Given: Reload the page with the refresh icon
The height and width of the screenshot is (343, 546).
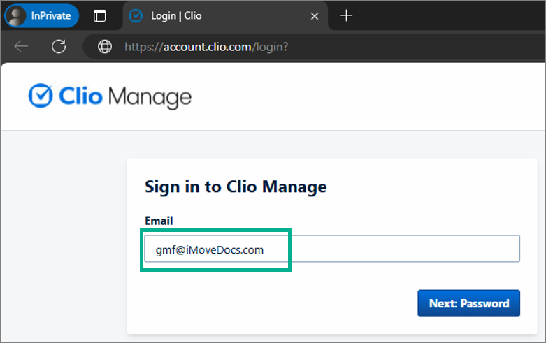Looking at the screenshot, I should (x=59, y=46).
